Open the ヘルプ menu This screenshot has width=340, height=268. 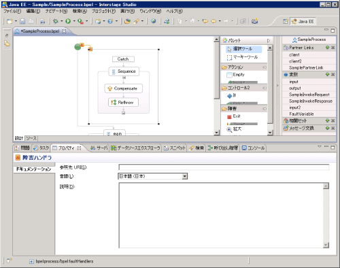pyautogui.click(x=174, y=11)
